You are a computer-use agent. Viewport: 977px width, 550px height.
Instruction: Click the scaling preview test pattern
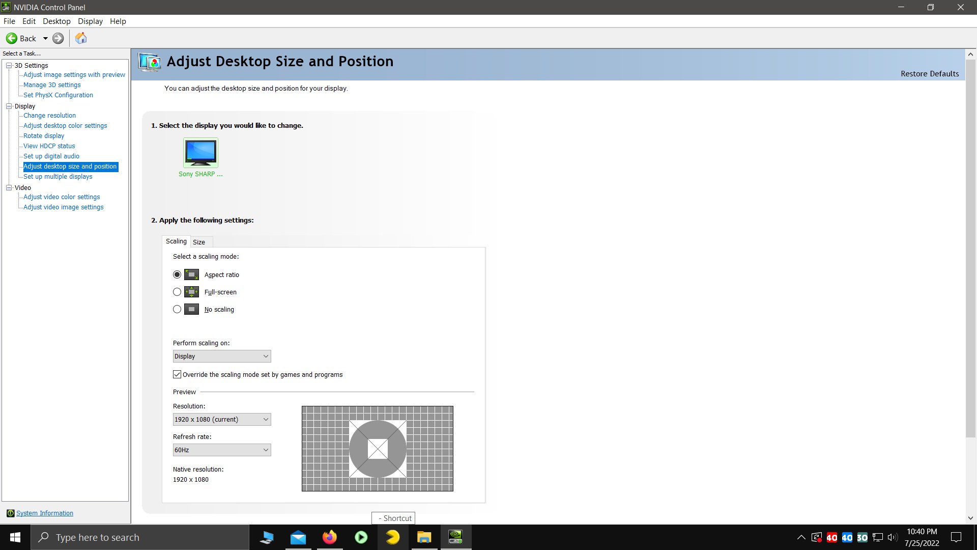pyautogui.click(x=378, y=449)
